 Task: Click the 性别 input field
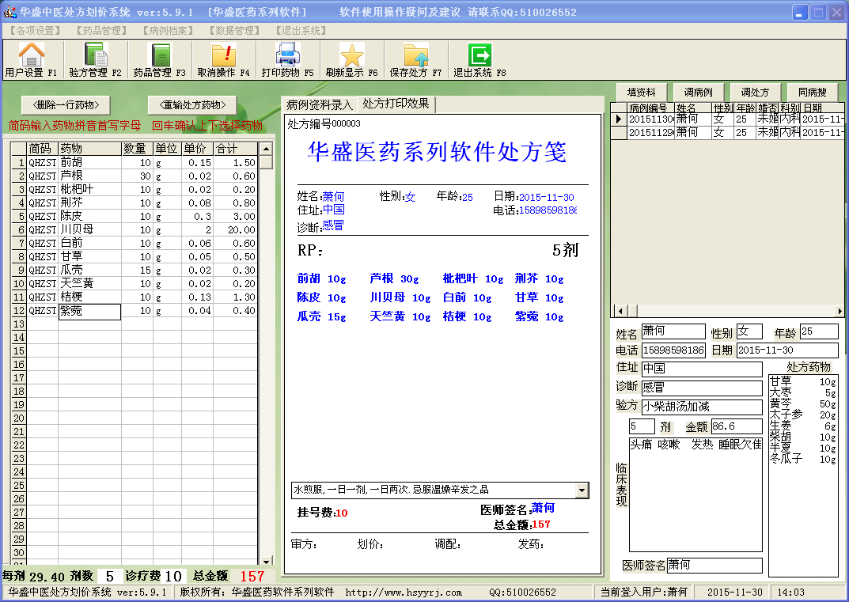pos(749,331)
